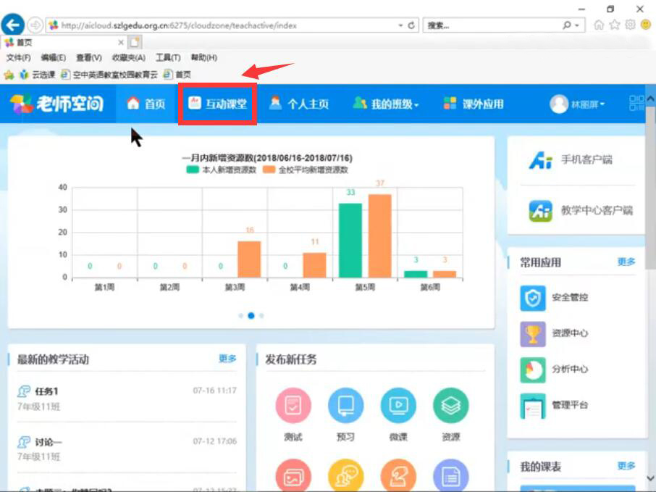Publish a new 资源 task
The width and height of the screenshot is (656, 492).
click(x=451, y=405)
